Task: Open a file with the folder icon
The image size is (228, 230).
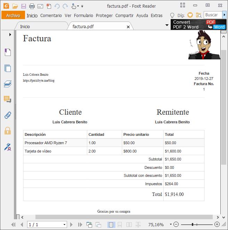Action: click(x=15, y=6)
